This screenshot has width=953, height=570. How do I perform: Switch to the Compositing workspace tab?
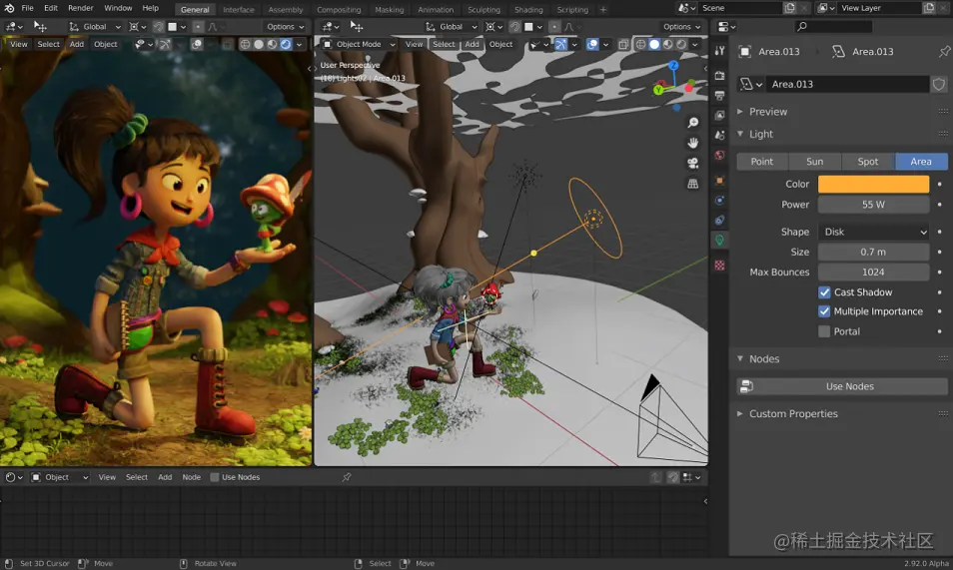click(339, 10)
